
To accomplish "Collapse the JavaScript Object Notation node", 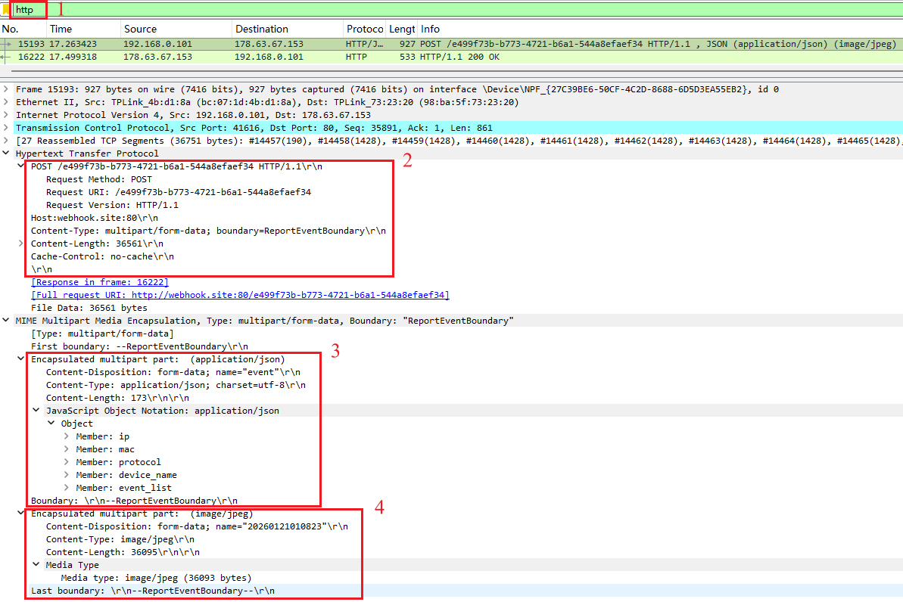I will (x=36, y=410).
